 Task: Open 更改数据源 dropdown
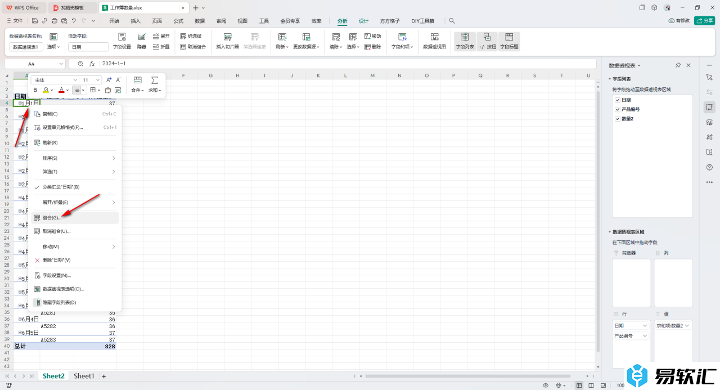pyautogui.click(x=306, y=47)
